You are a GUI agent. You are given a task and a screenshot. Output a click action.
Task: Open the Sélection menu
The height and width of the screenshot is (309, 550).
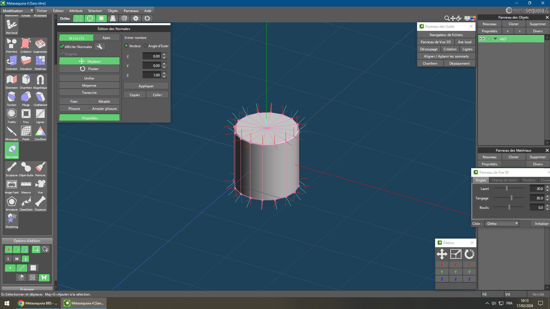pos(95,11)
